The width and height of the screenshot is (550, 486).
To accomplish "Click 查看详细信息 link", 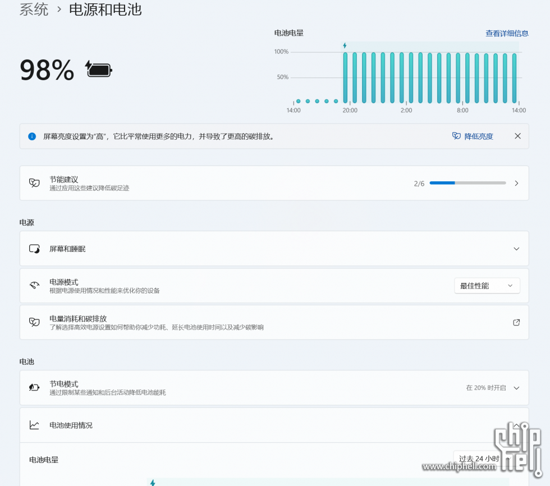I will pyautogui.click(x=507, y=33).
